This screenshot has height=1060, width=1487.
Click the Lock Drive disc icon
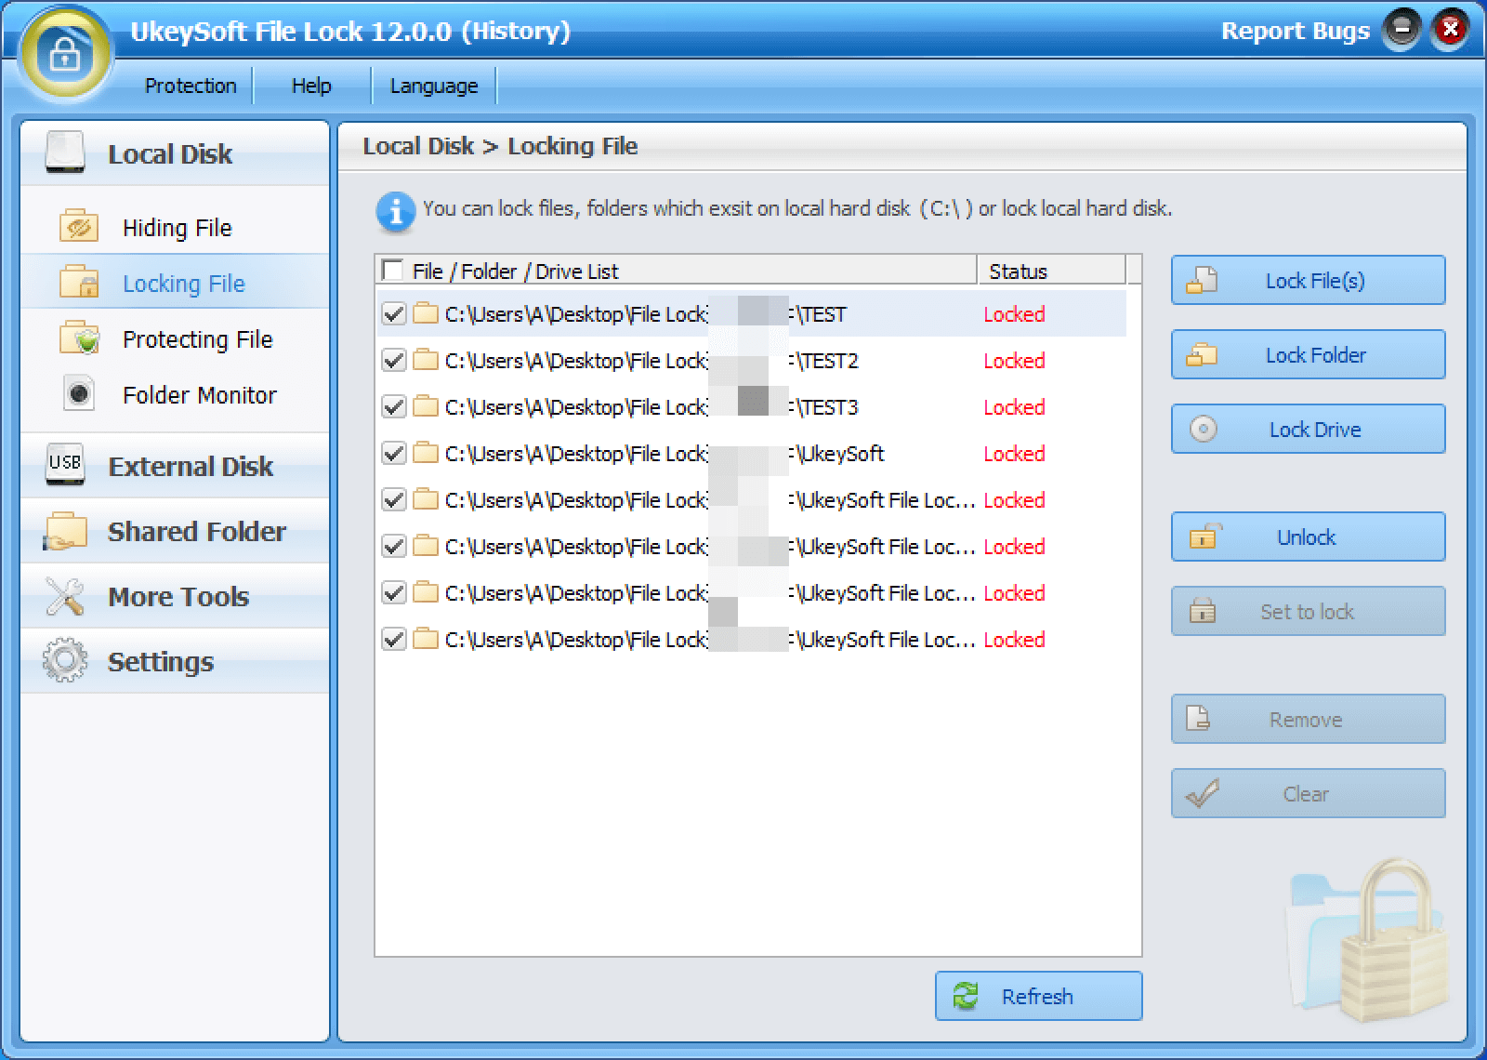click(x=1203, y=429)
